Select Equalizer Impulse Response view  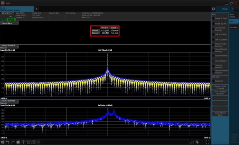pos(220,71)
